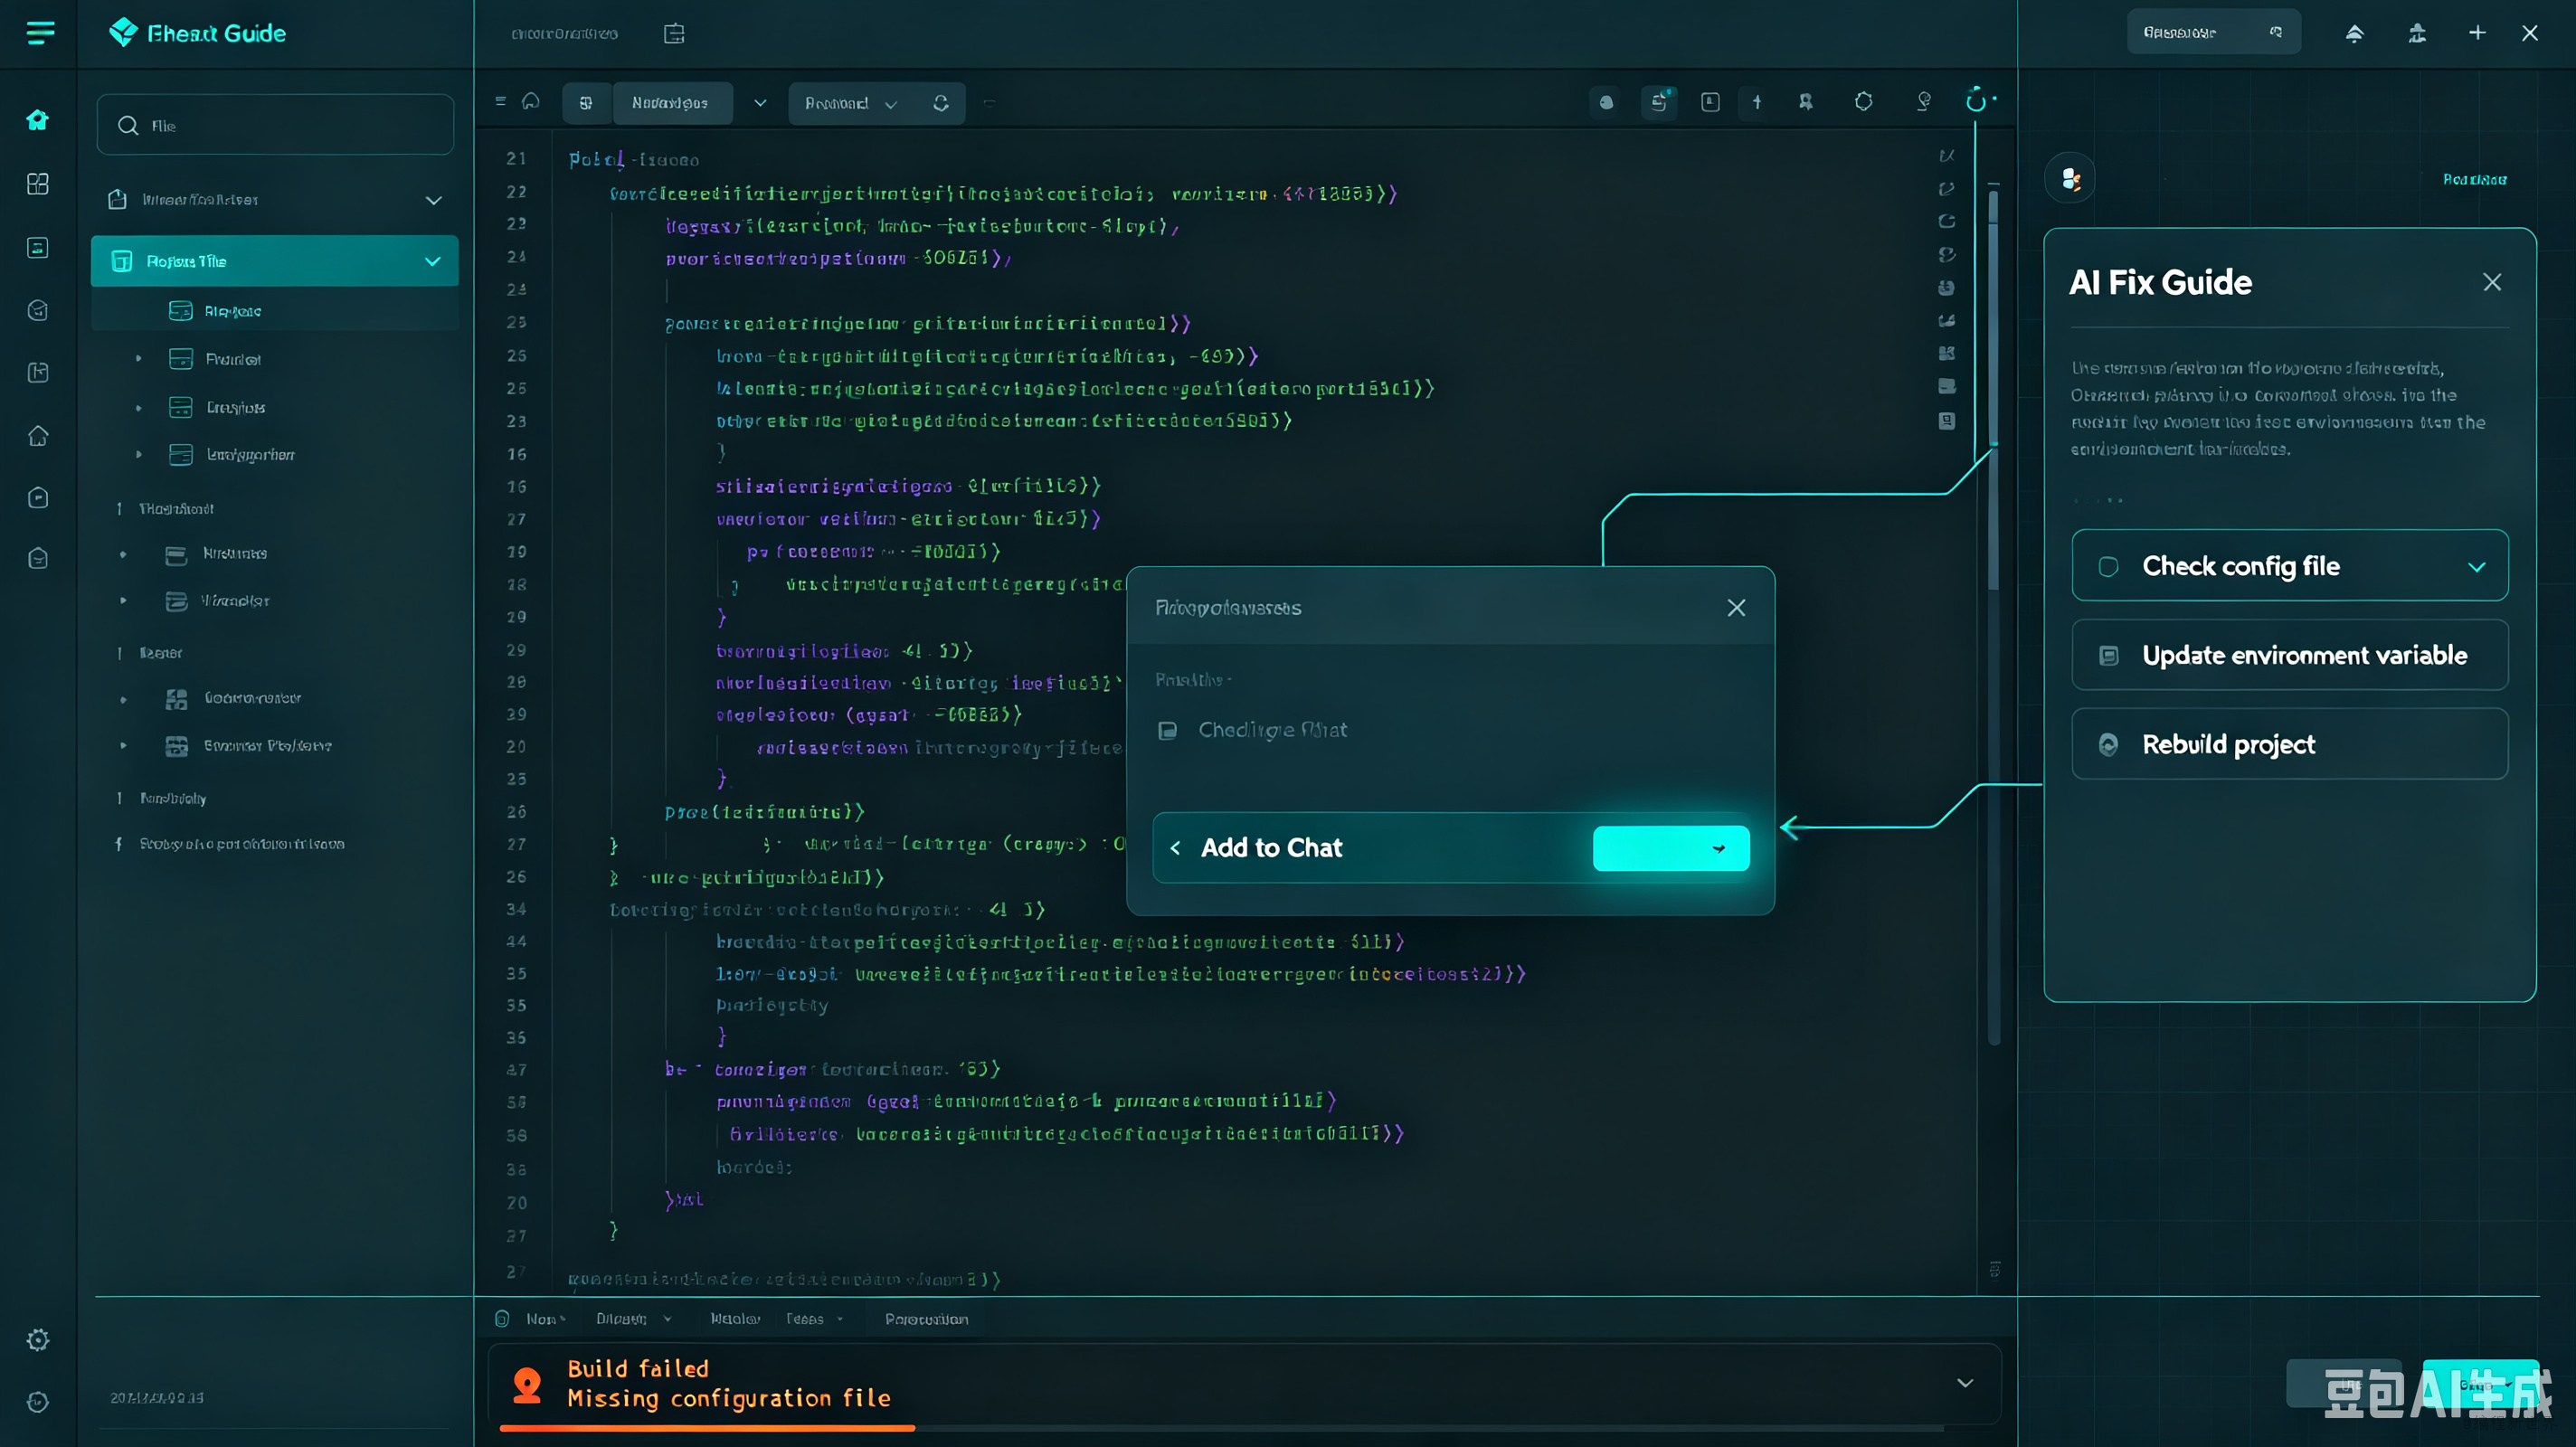The image size is (2576, 1447).
Task: Open the Roanoad dropdown in the editor toolbar
Action: [x=851, y=103]
